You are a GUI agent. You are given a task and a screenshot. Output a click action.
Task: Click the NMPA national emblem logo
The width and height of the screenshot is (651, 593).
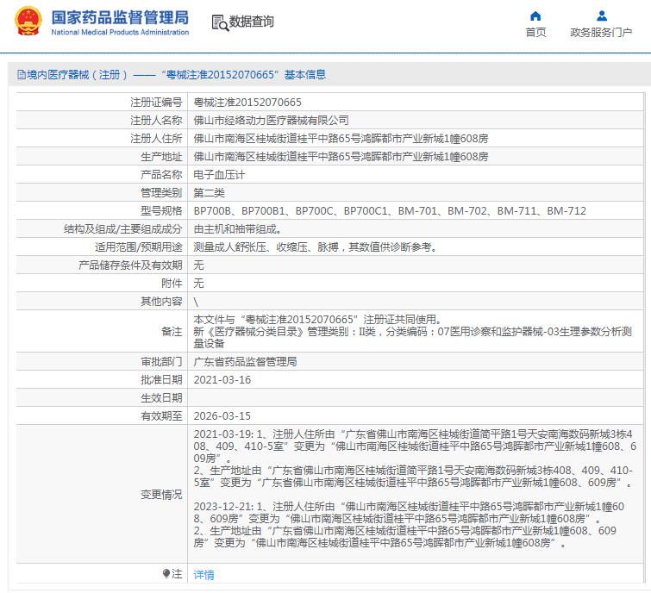point(28,22)
